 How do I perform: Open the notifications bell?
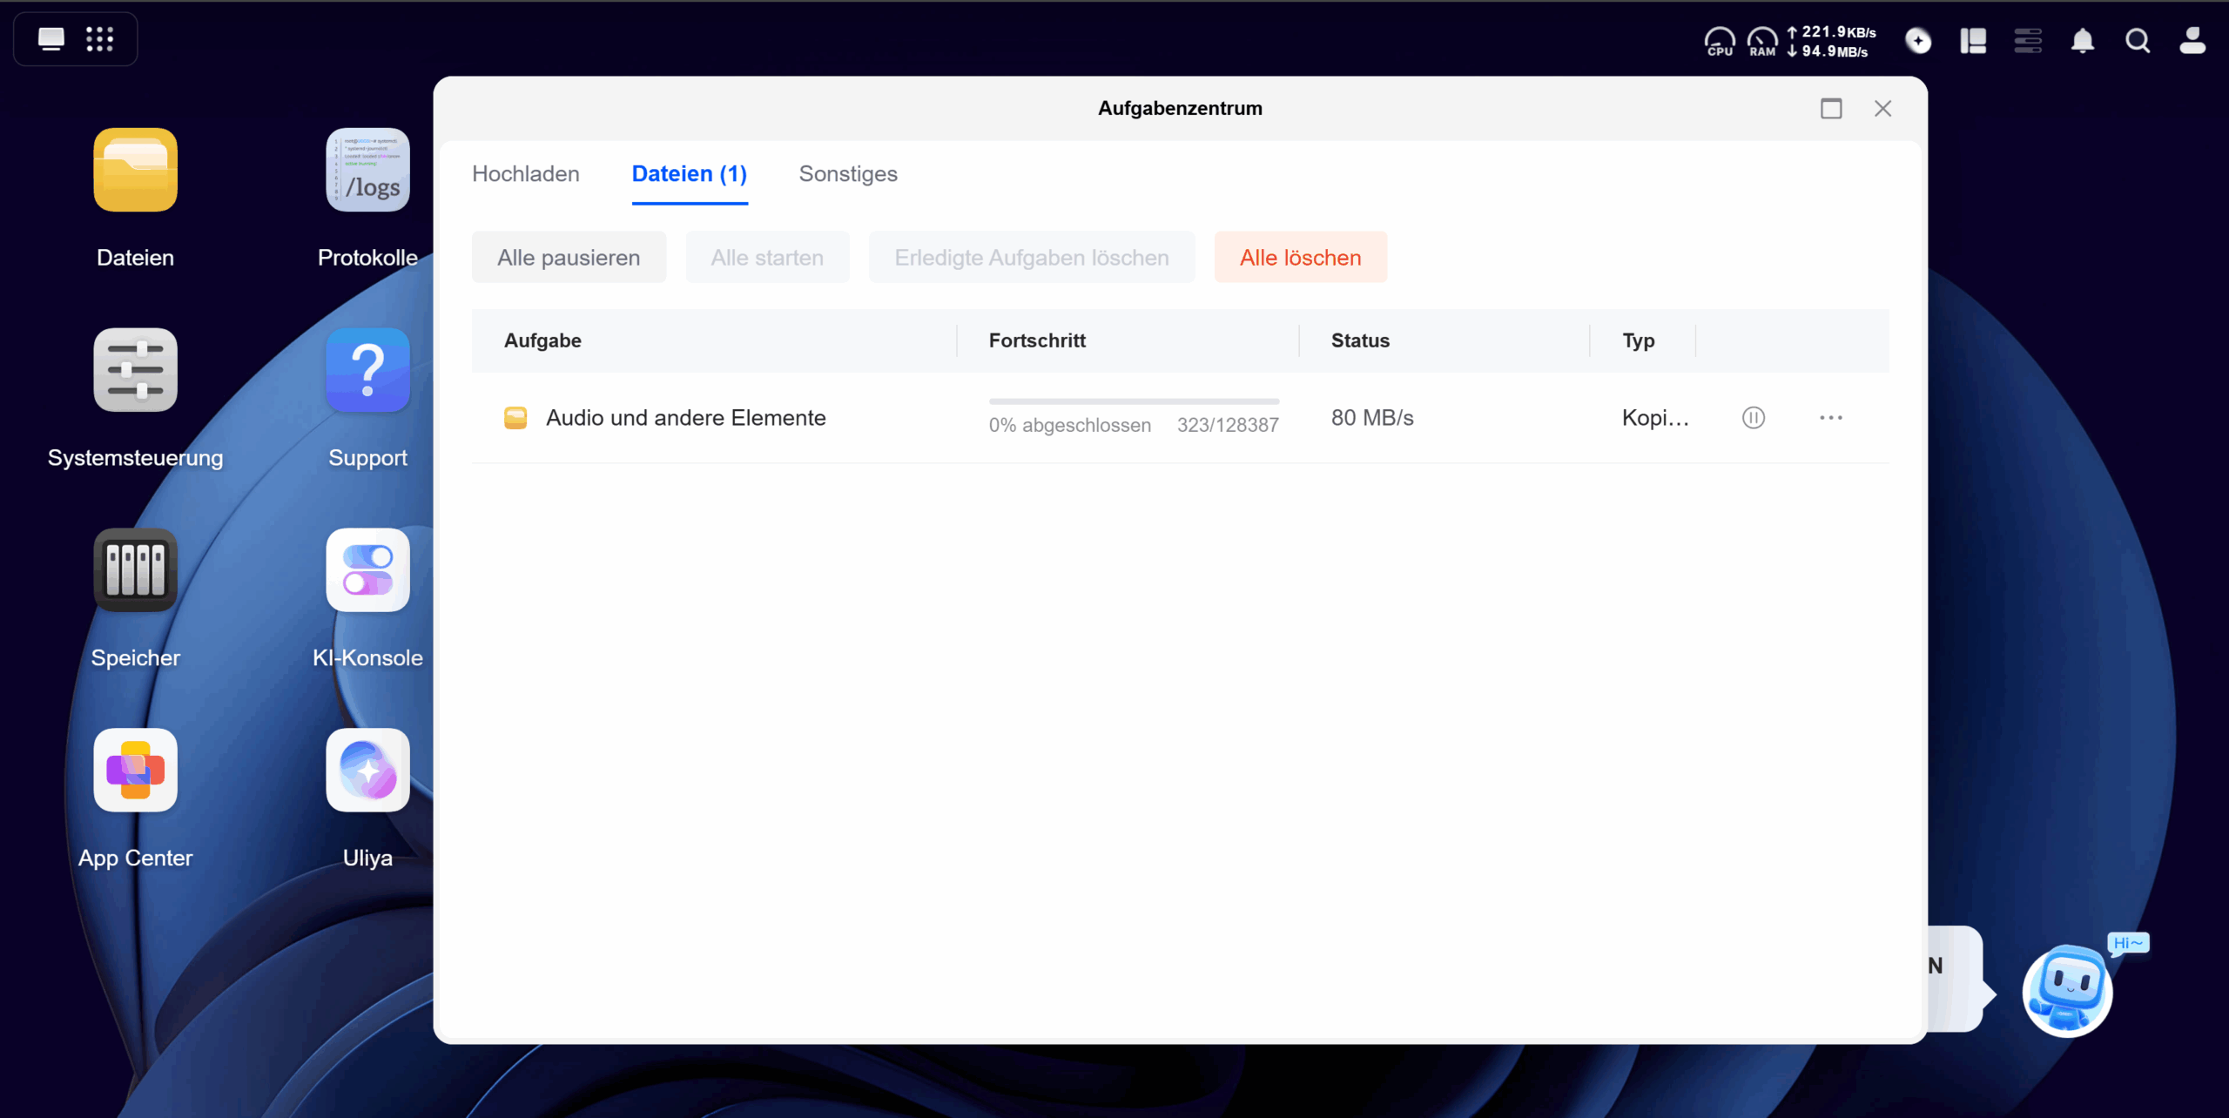pos(2082,41)
